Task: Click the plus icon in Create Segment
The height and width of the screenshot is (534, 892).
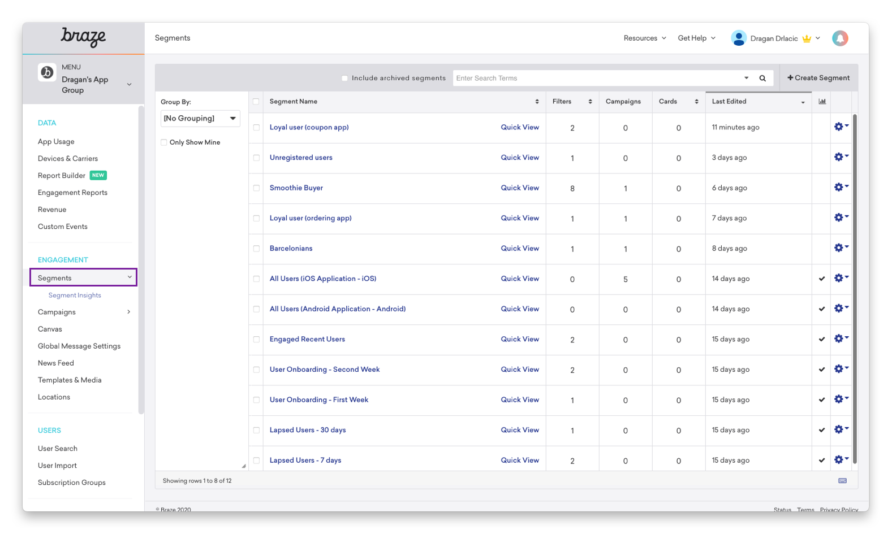Action: [x=790, y=78]
